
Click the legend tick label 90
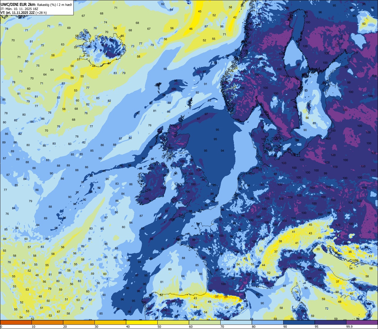pos(285,327)
